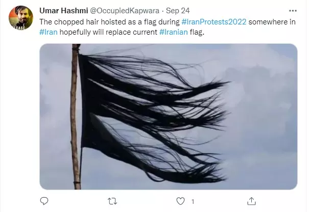The image size is (309, 212).
Task: Follow the #IranProtests2022 hashtag link
Action: (x=214, y=22)
